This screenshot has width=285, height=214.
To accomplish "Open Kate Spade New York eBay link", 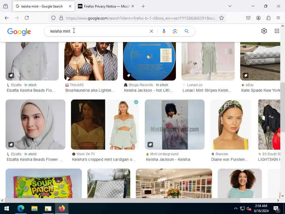I will [x=261, y=90].
